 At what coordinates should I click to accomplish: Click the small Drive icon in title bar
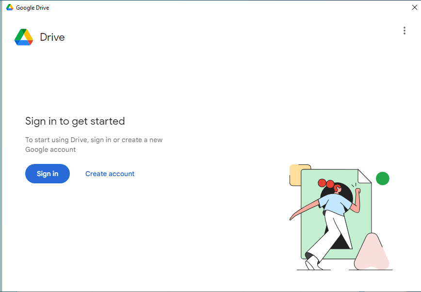(10, 7)
